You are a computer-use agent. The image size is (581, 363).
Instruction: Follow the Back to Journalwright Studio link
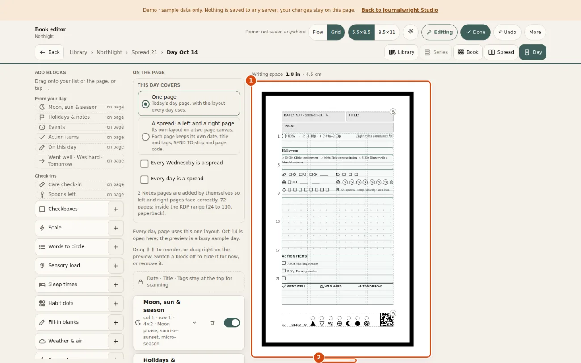[400, 10]
